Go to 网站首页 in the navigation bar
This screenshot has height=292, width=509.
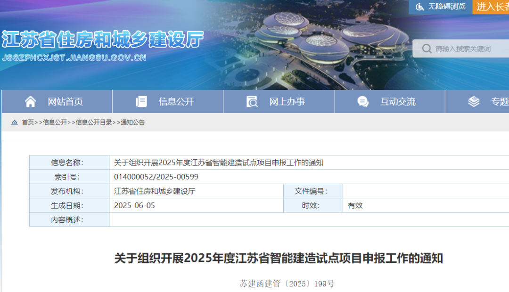point(65,102)
